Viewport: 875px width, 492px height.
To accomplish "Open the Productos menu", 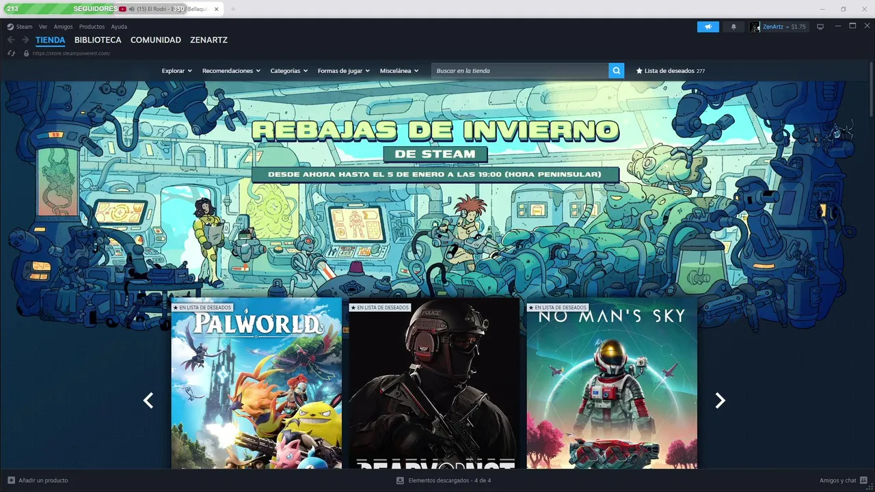I will 92,27.
